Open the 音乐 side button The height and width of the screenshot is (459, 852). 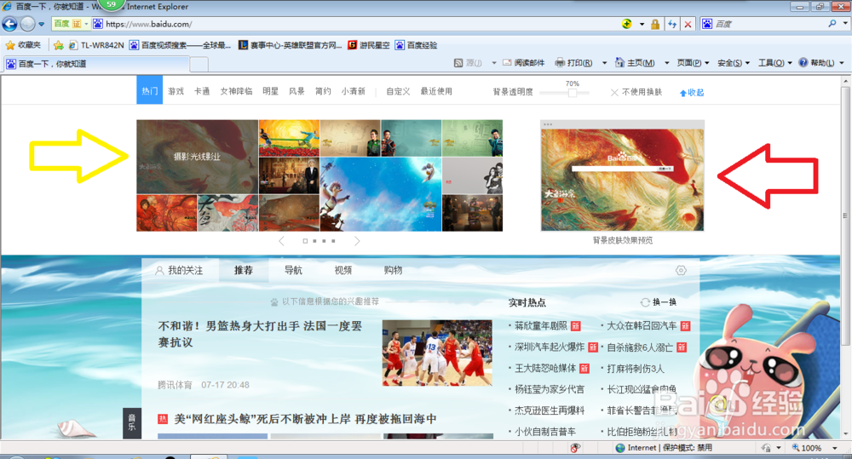pos(132,422)
